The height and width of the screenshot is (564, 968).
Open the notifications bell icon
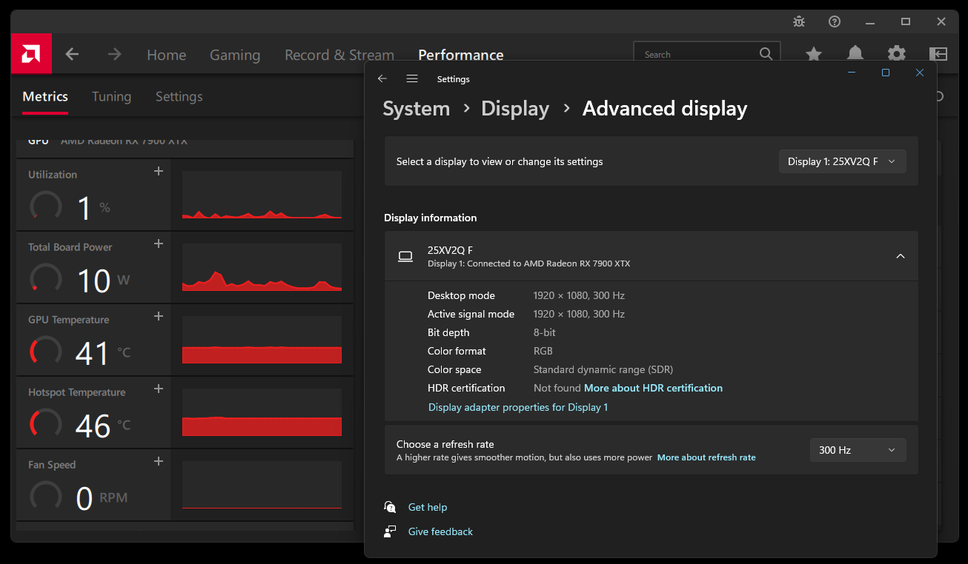click(855, 53)
